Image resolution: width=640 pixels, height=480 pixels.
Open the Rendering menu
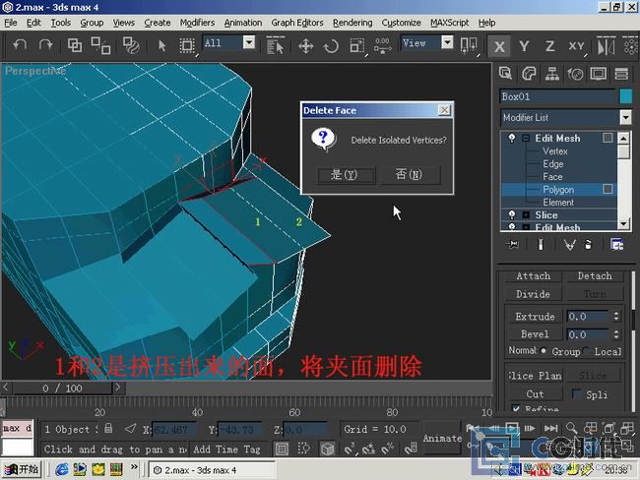click(x=352, y=23)
